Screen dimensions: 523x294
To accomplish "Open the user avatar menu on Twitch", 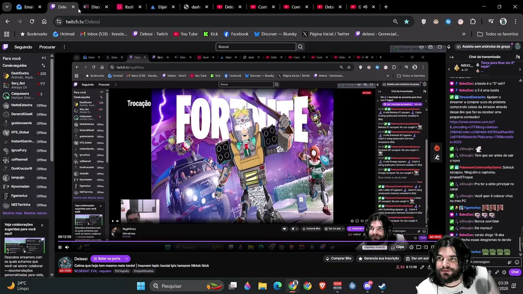I will (x=518, y=47).
